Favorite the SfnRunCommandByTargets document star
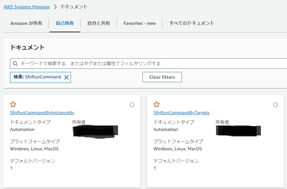The image size is (287, 189). tap(156, 104)
